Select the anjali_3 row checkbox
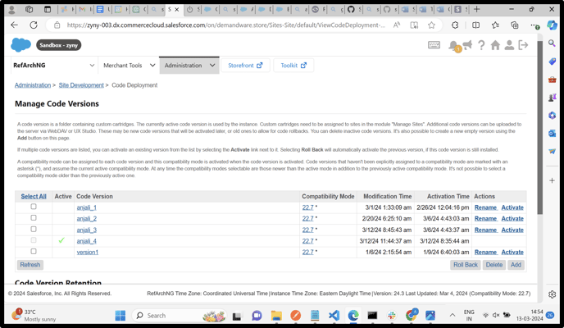Viewport: 564px width, 328px height. 34,230
